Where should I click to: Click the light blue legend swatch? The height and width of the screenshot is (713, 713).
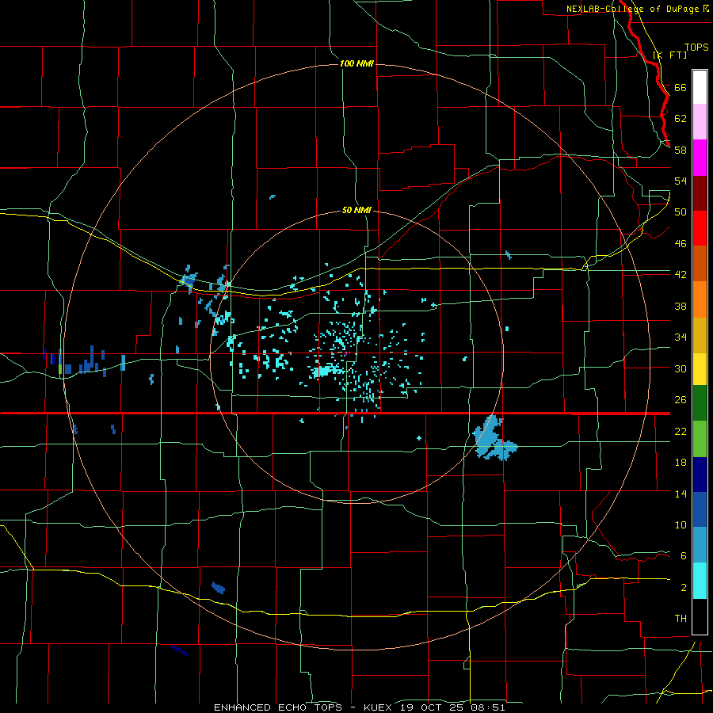tap(700, 545)
